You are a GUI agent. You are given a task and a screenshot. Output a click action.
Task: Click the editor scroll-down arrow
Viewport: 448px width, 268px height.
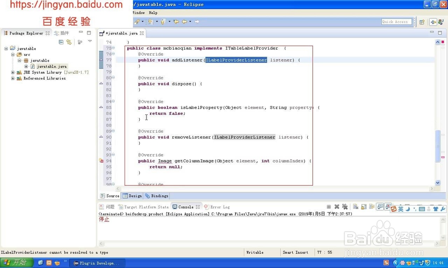[438, 183]
